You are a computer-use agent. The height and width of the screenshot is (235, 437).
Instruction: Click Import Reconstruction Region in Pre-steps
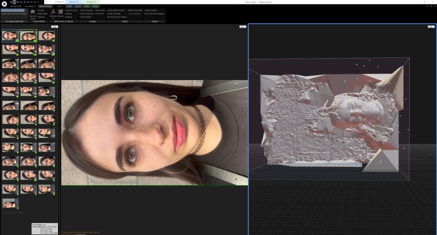point(14,14)
